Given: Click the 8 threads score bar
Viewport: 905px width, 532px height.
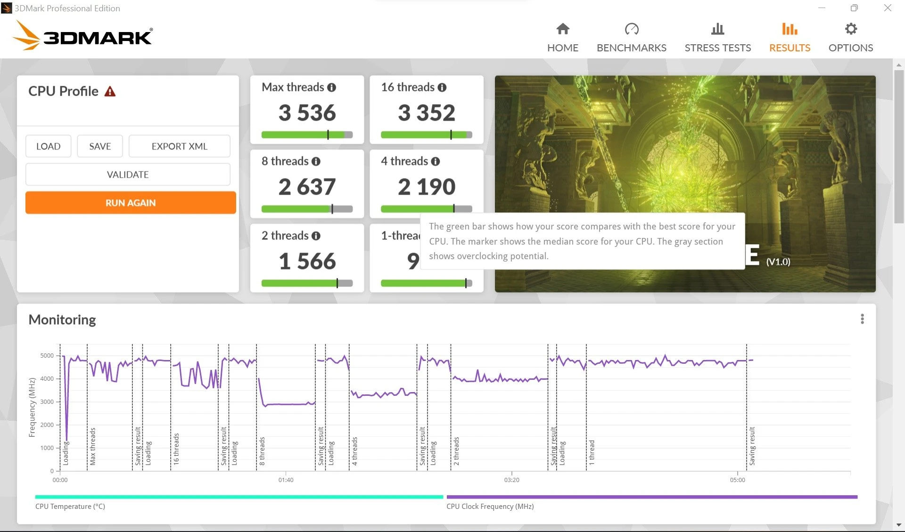Looking at the screenshot, I should (307, 209).
